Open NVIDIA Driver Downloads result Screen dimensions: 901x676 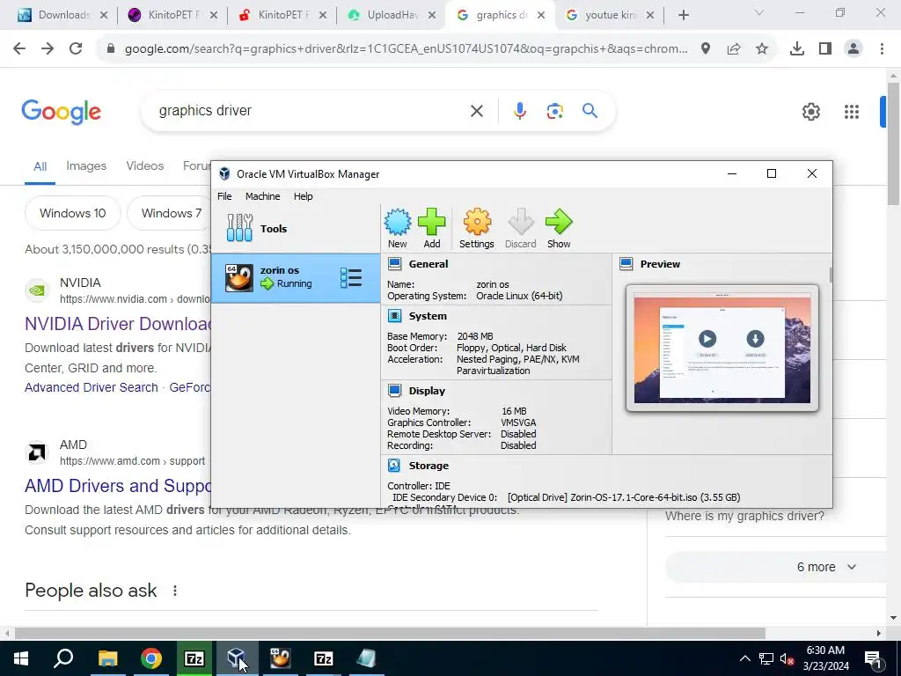pos(119,324)
